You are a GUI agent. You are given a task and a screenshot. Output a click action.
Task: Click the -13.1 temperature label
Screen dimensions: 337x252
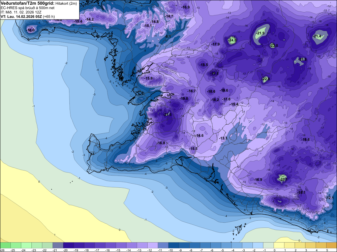pyautogui.click(x=223, y=138)
